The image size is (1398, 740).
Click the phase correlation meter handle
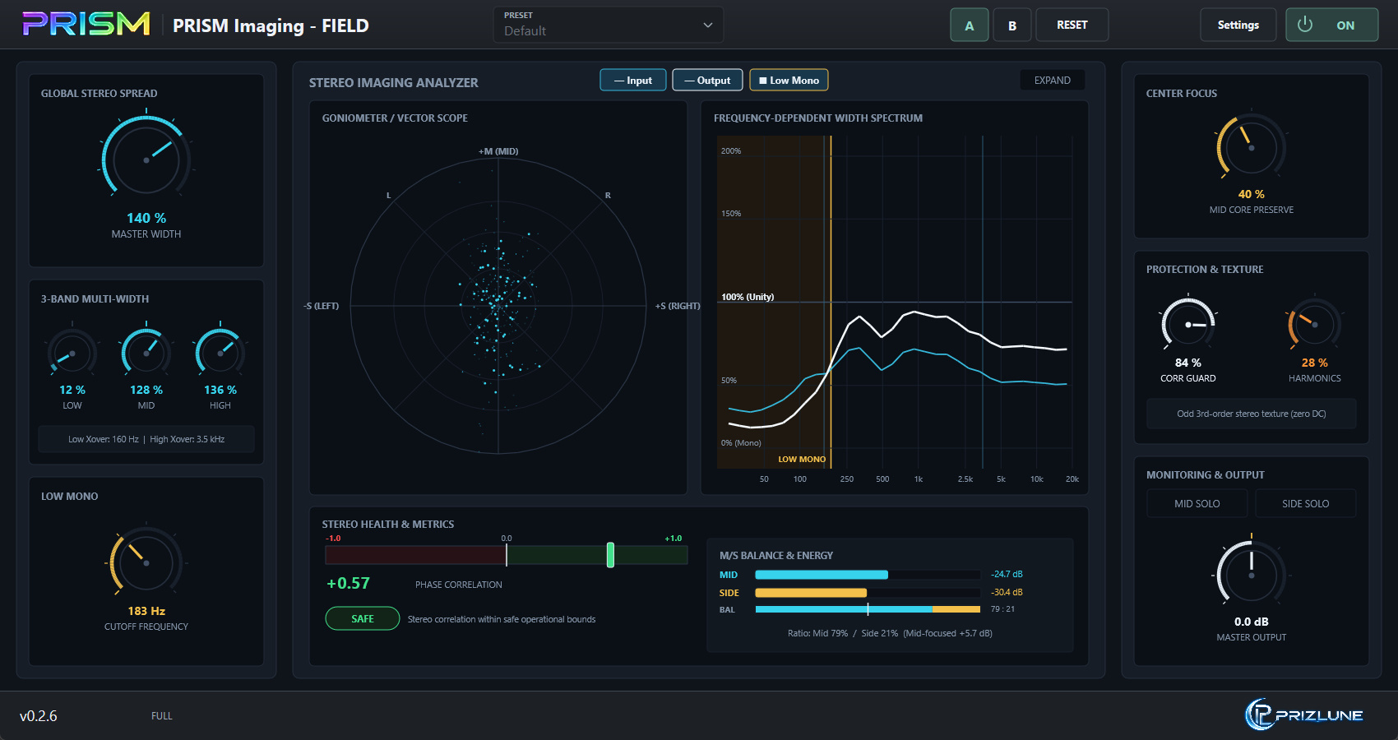(610, 555)
